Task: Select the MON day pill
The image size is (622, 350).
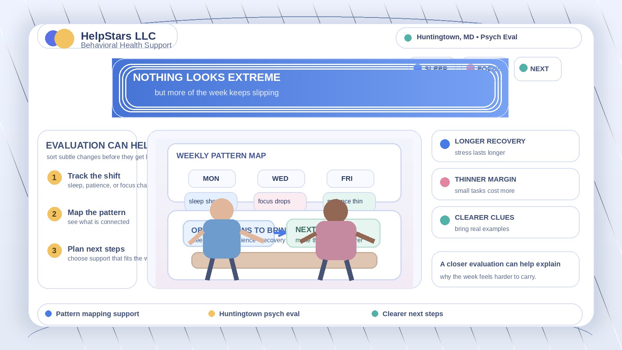Action: coord(212,178)
